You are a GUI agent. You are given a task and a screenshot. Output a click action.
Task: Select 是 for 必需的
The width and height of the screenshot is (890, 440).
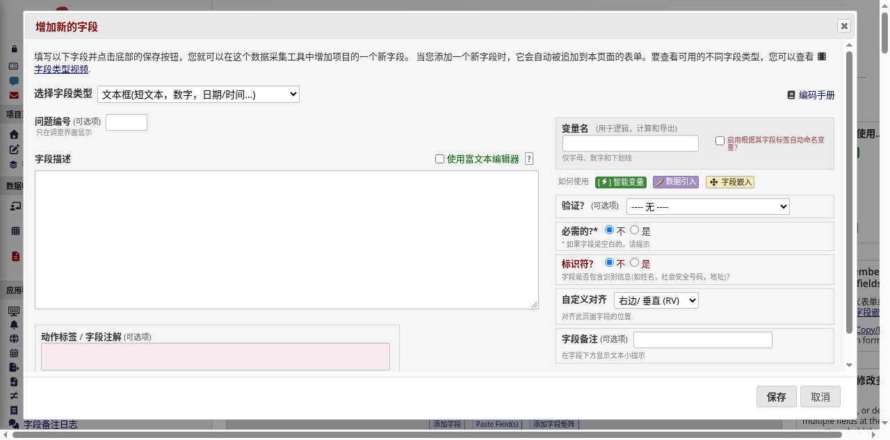634,230
